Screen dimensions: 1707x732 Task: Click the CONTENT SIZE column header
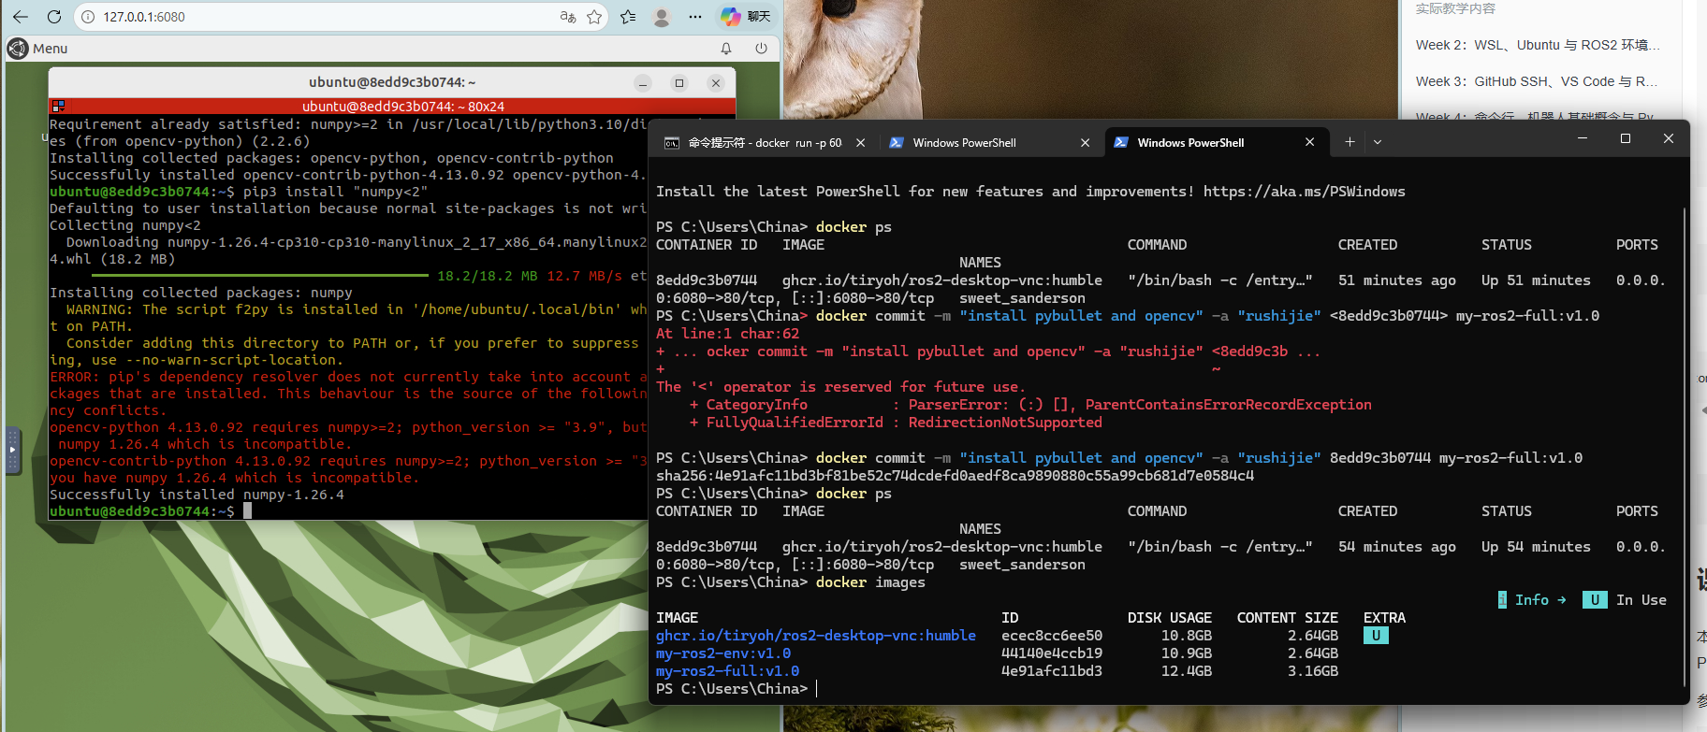tap(1288, 618)
